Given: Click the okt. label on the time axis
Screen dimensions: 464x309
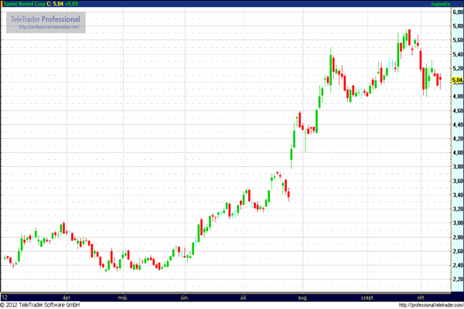Looking at the screenshot, I should click(x=421, y=296).
